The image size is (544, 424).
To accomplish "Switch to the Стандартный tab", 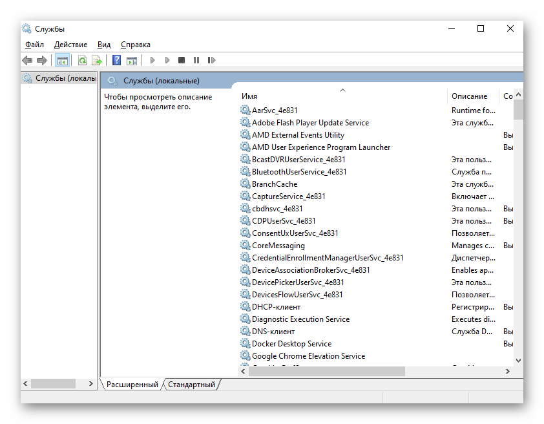I will point(191,385).
